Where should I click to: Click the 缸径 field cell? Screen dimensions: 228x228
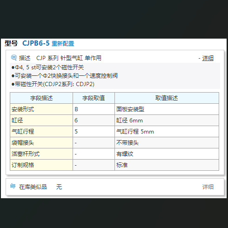click(41, 121)
